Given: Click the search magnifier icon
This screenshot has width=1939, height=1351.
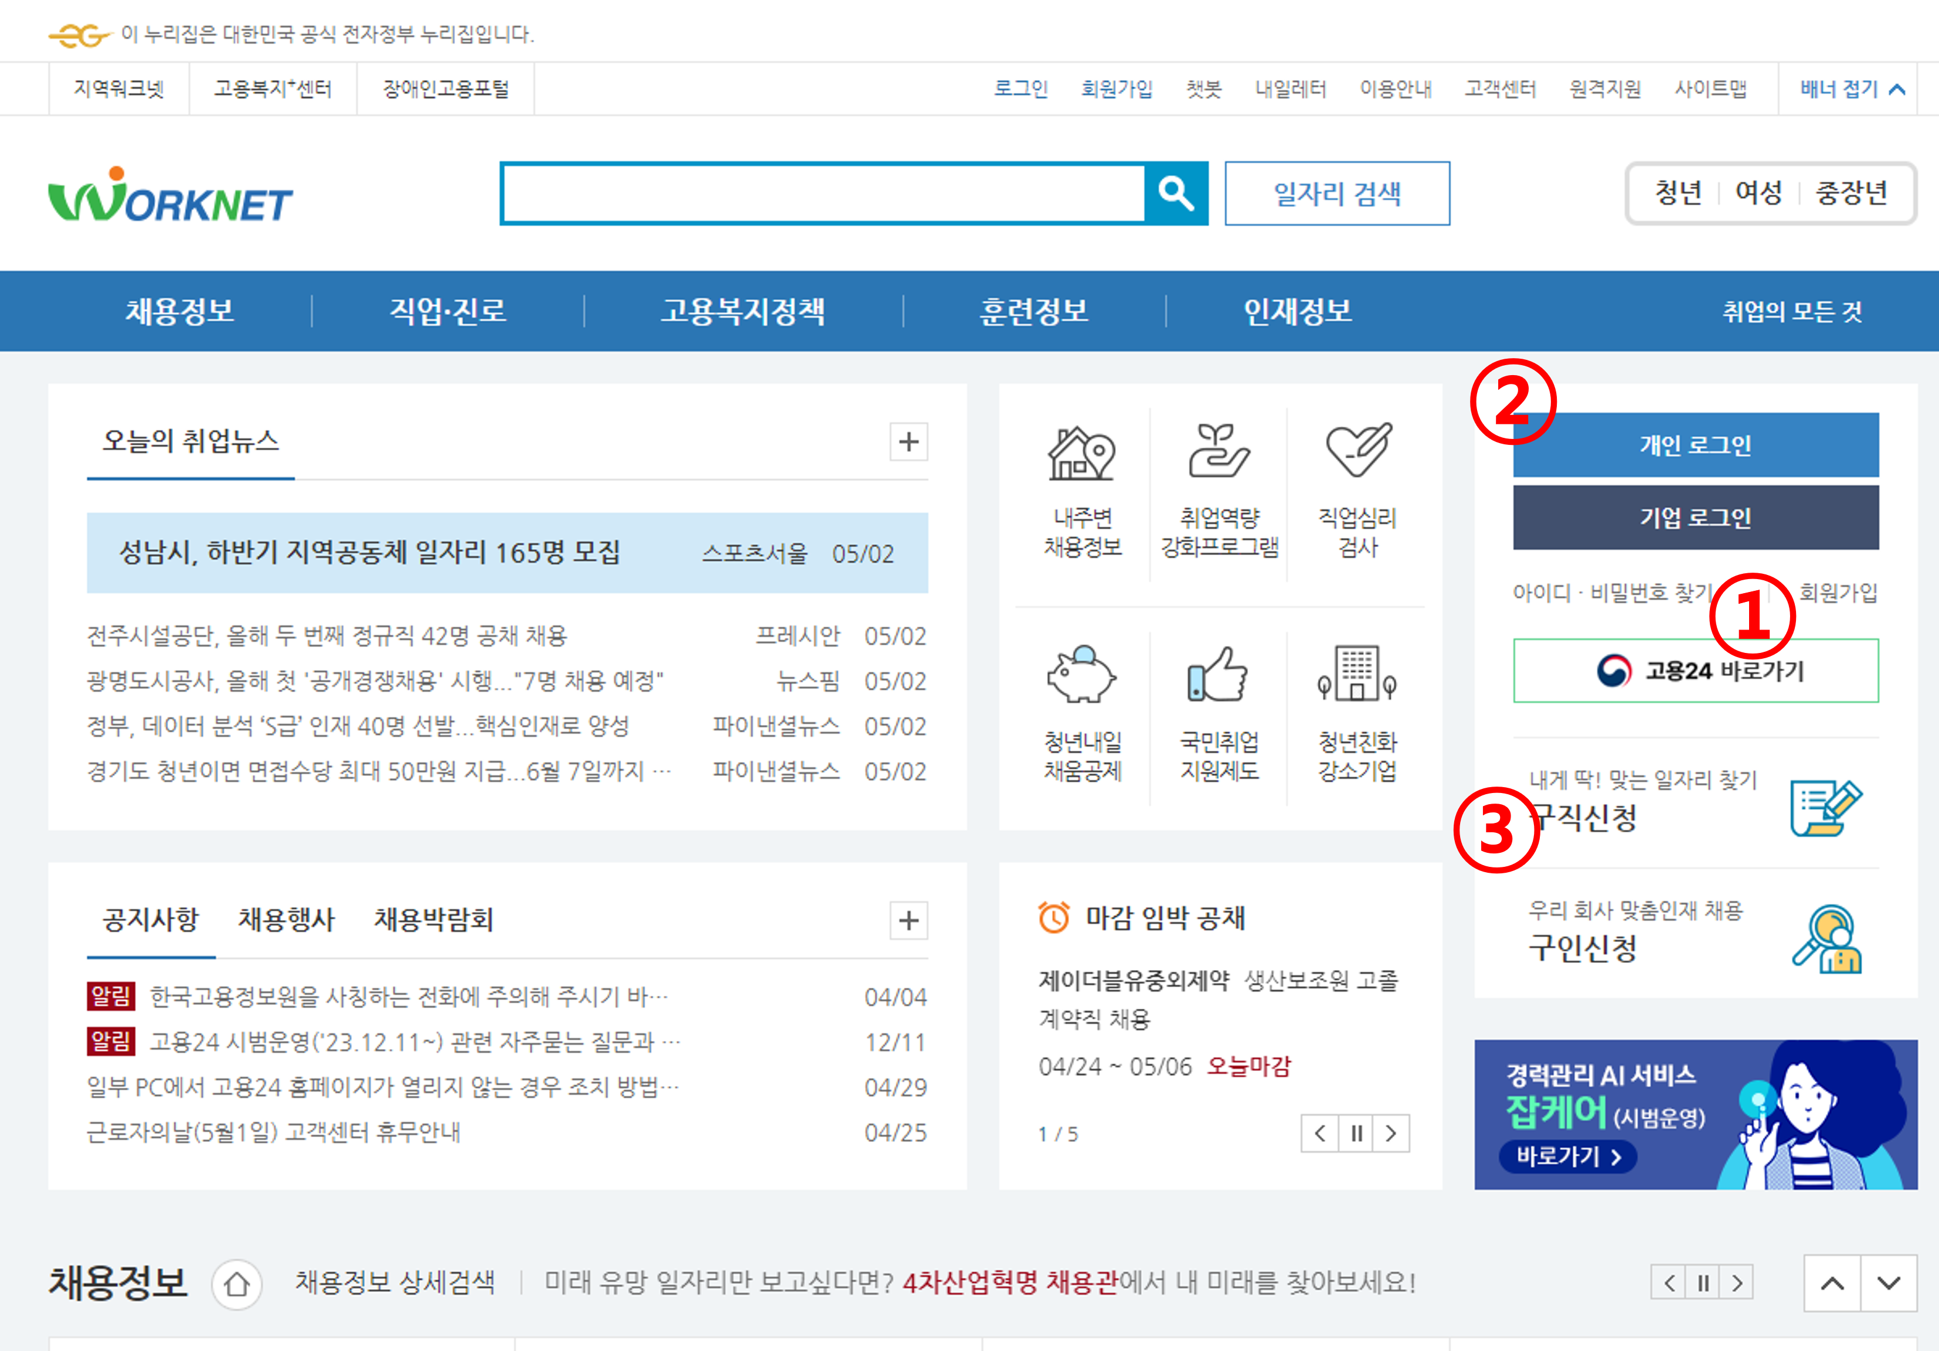Looking at the screenshot, I should click(x=1175, y=192).
